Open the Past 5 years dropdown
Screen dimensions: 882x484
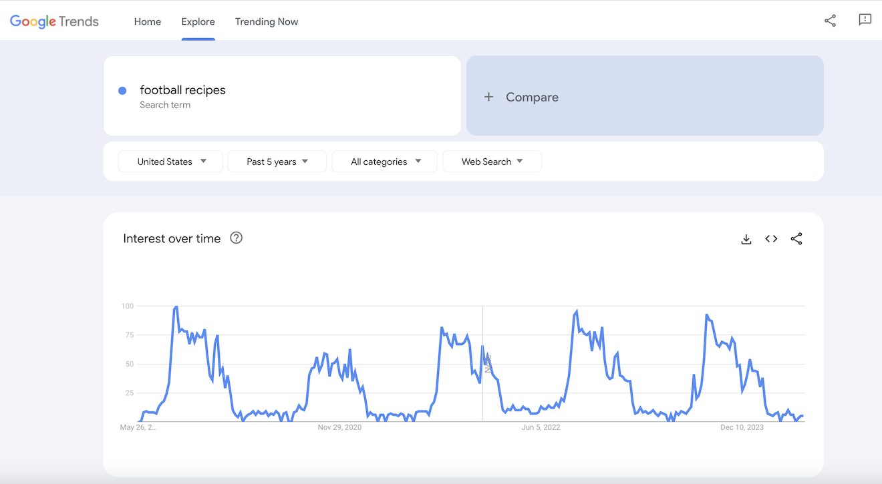click(277, 162)
